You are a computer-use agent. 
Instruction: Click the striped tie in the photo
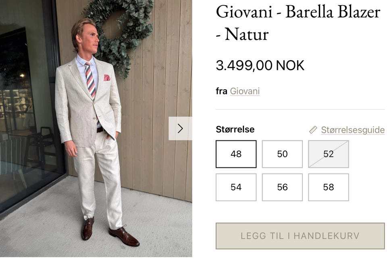pyautogui.click(x=90, y=80)
